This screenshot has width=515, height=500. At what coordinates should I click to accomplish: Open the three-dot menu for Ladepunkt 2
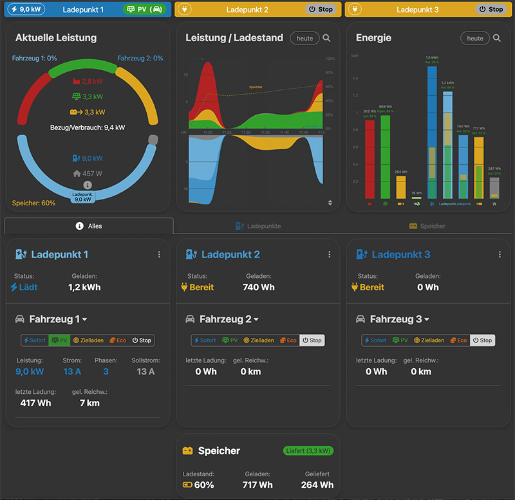pos(330,255)
